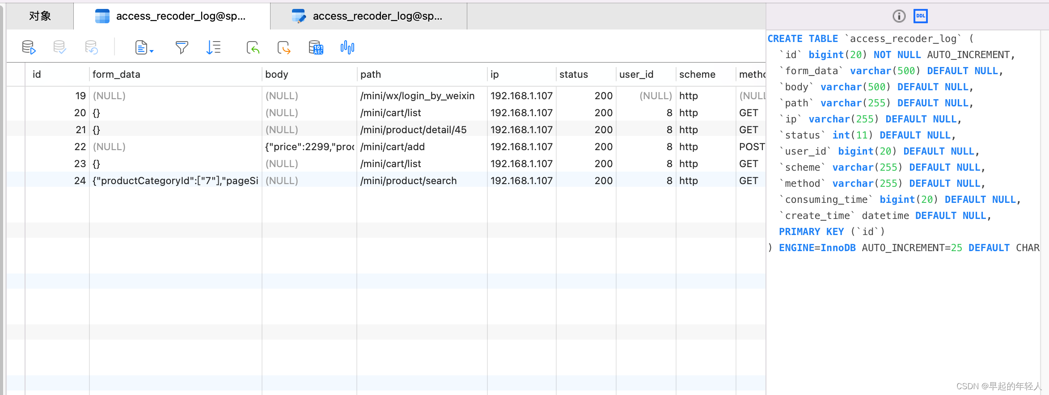Select the NULL form_data cell in row 22
This screenshot has height=395, width=1049.
[x=176, y=147]
